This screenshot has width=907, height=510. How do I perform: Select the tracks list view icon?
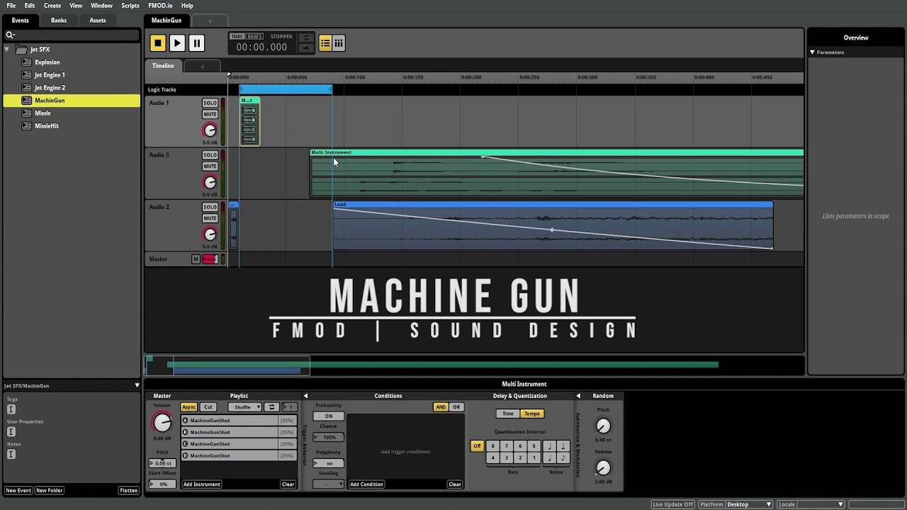(325, 42)
